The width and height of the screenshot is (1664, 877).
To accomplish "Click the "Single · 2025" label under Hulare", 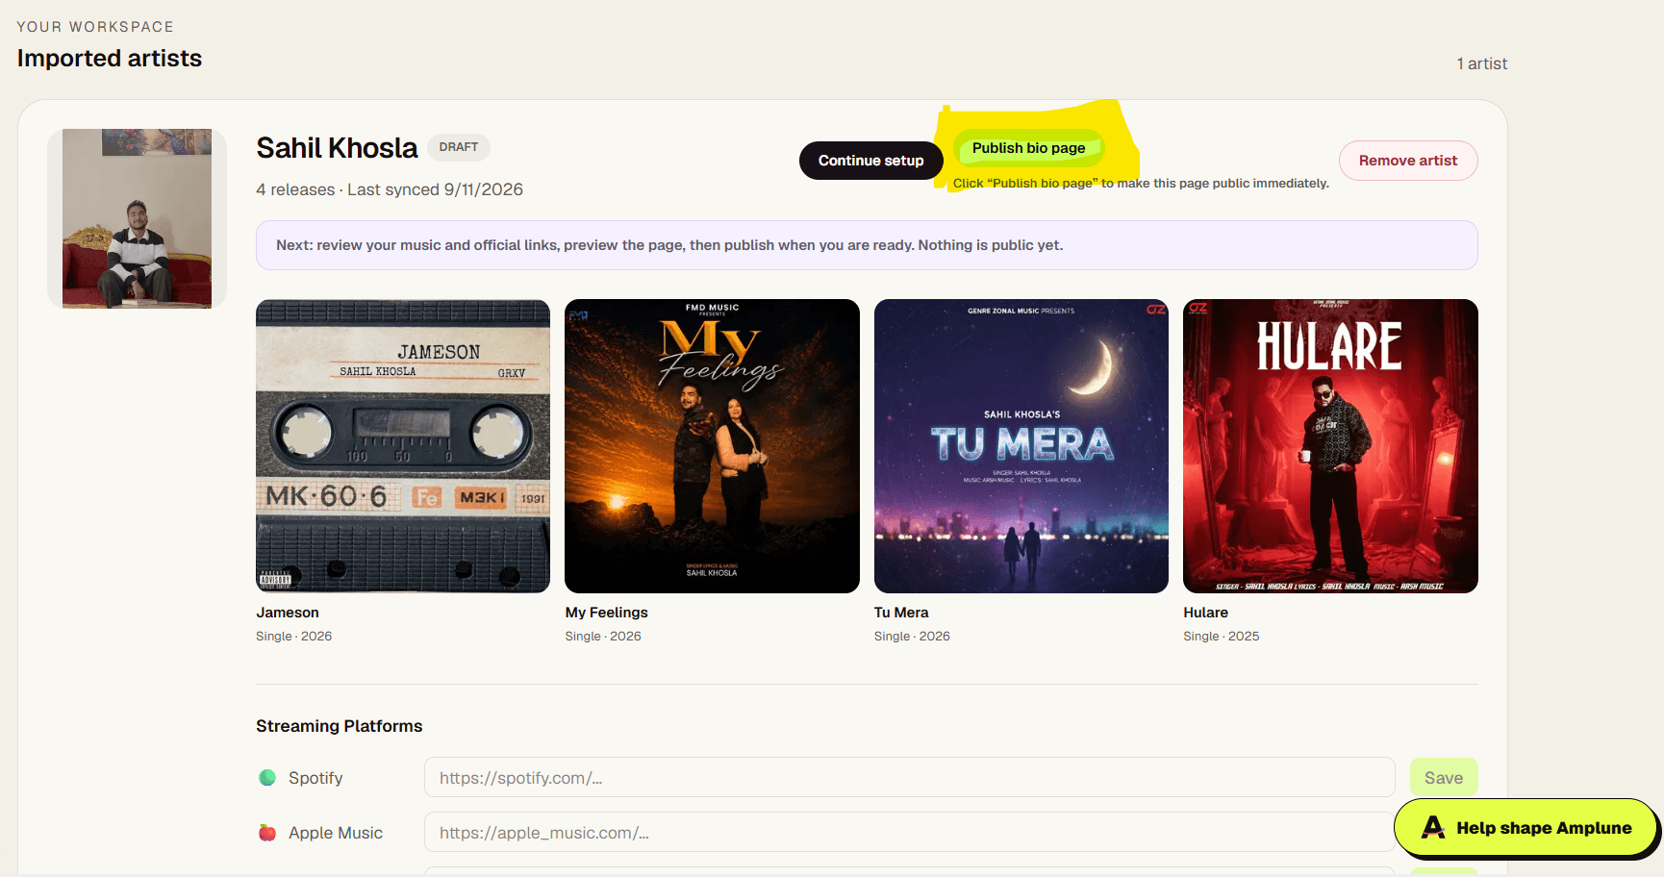I will coord(1221,637).
